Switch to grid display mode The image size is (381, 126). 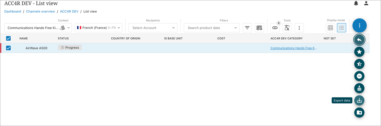point(330,28)
